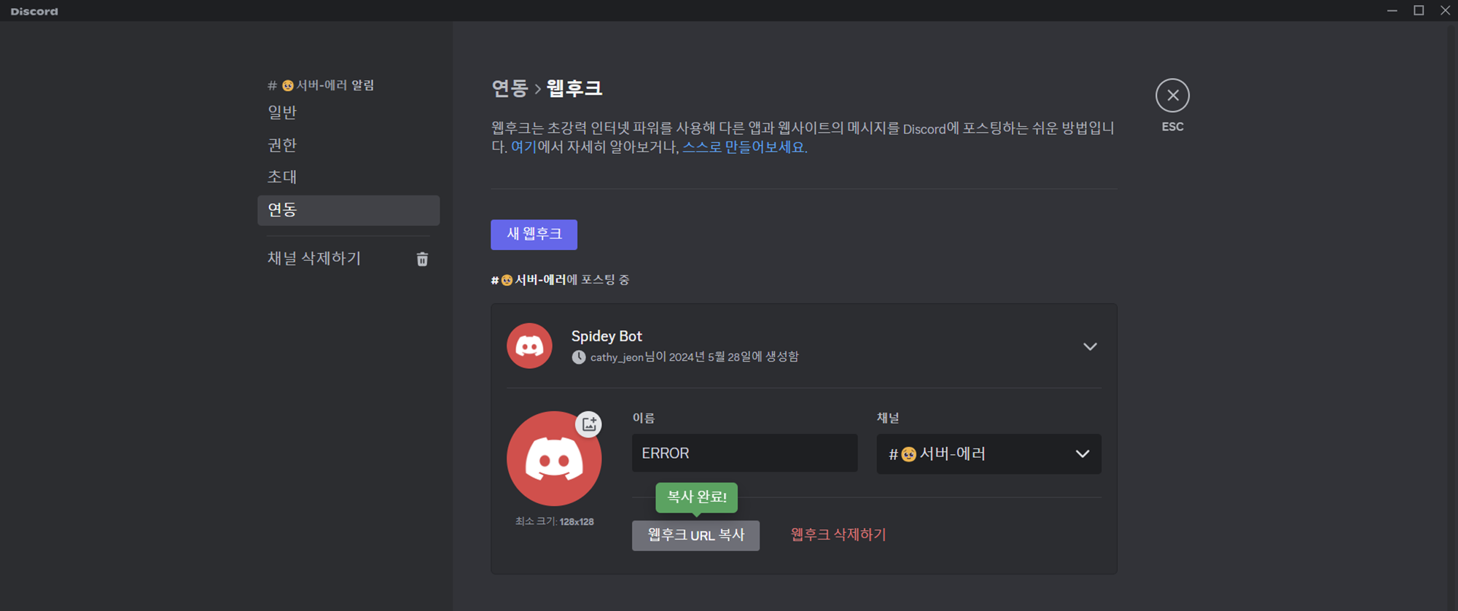Screen dimensions: 1458x611
Task: Click the 최소 크기: 128x128 label
Action: point(554,521)
